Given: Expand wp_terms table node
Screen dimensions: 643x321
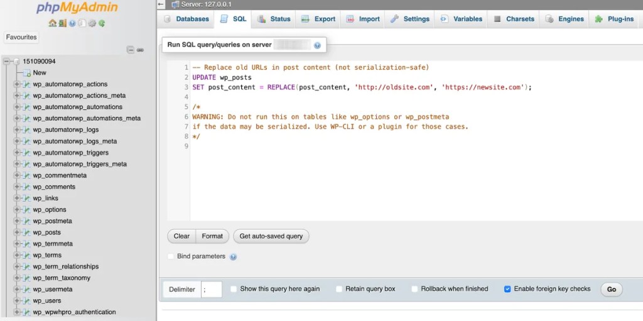Looking at the screenshot, I should click(x=17, y=255).
